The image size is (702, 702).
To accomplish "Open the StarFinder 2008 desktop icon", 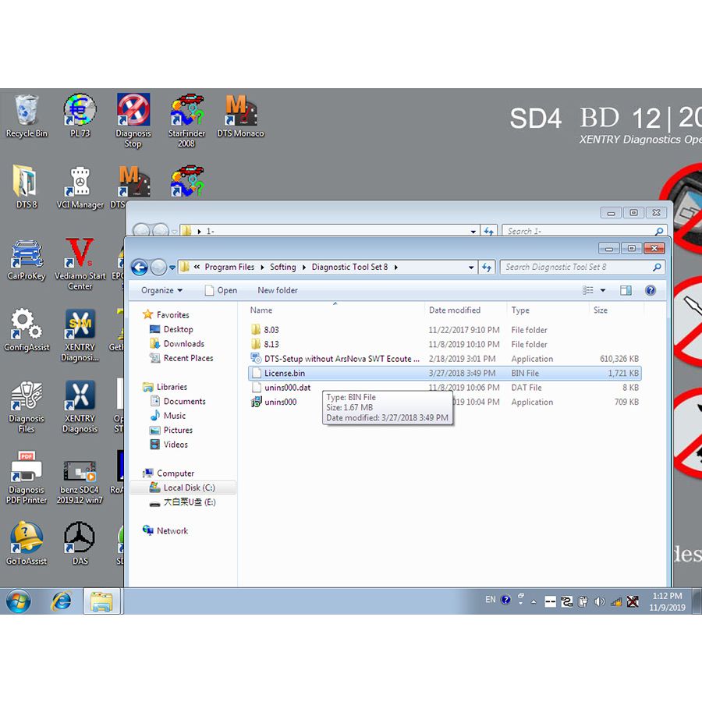I will point(186,114).
